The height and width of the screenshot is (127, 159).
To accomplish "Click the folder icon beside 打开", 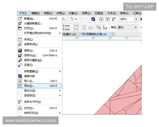I will click(20, 28).
